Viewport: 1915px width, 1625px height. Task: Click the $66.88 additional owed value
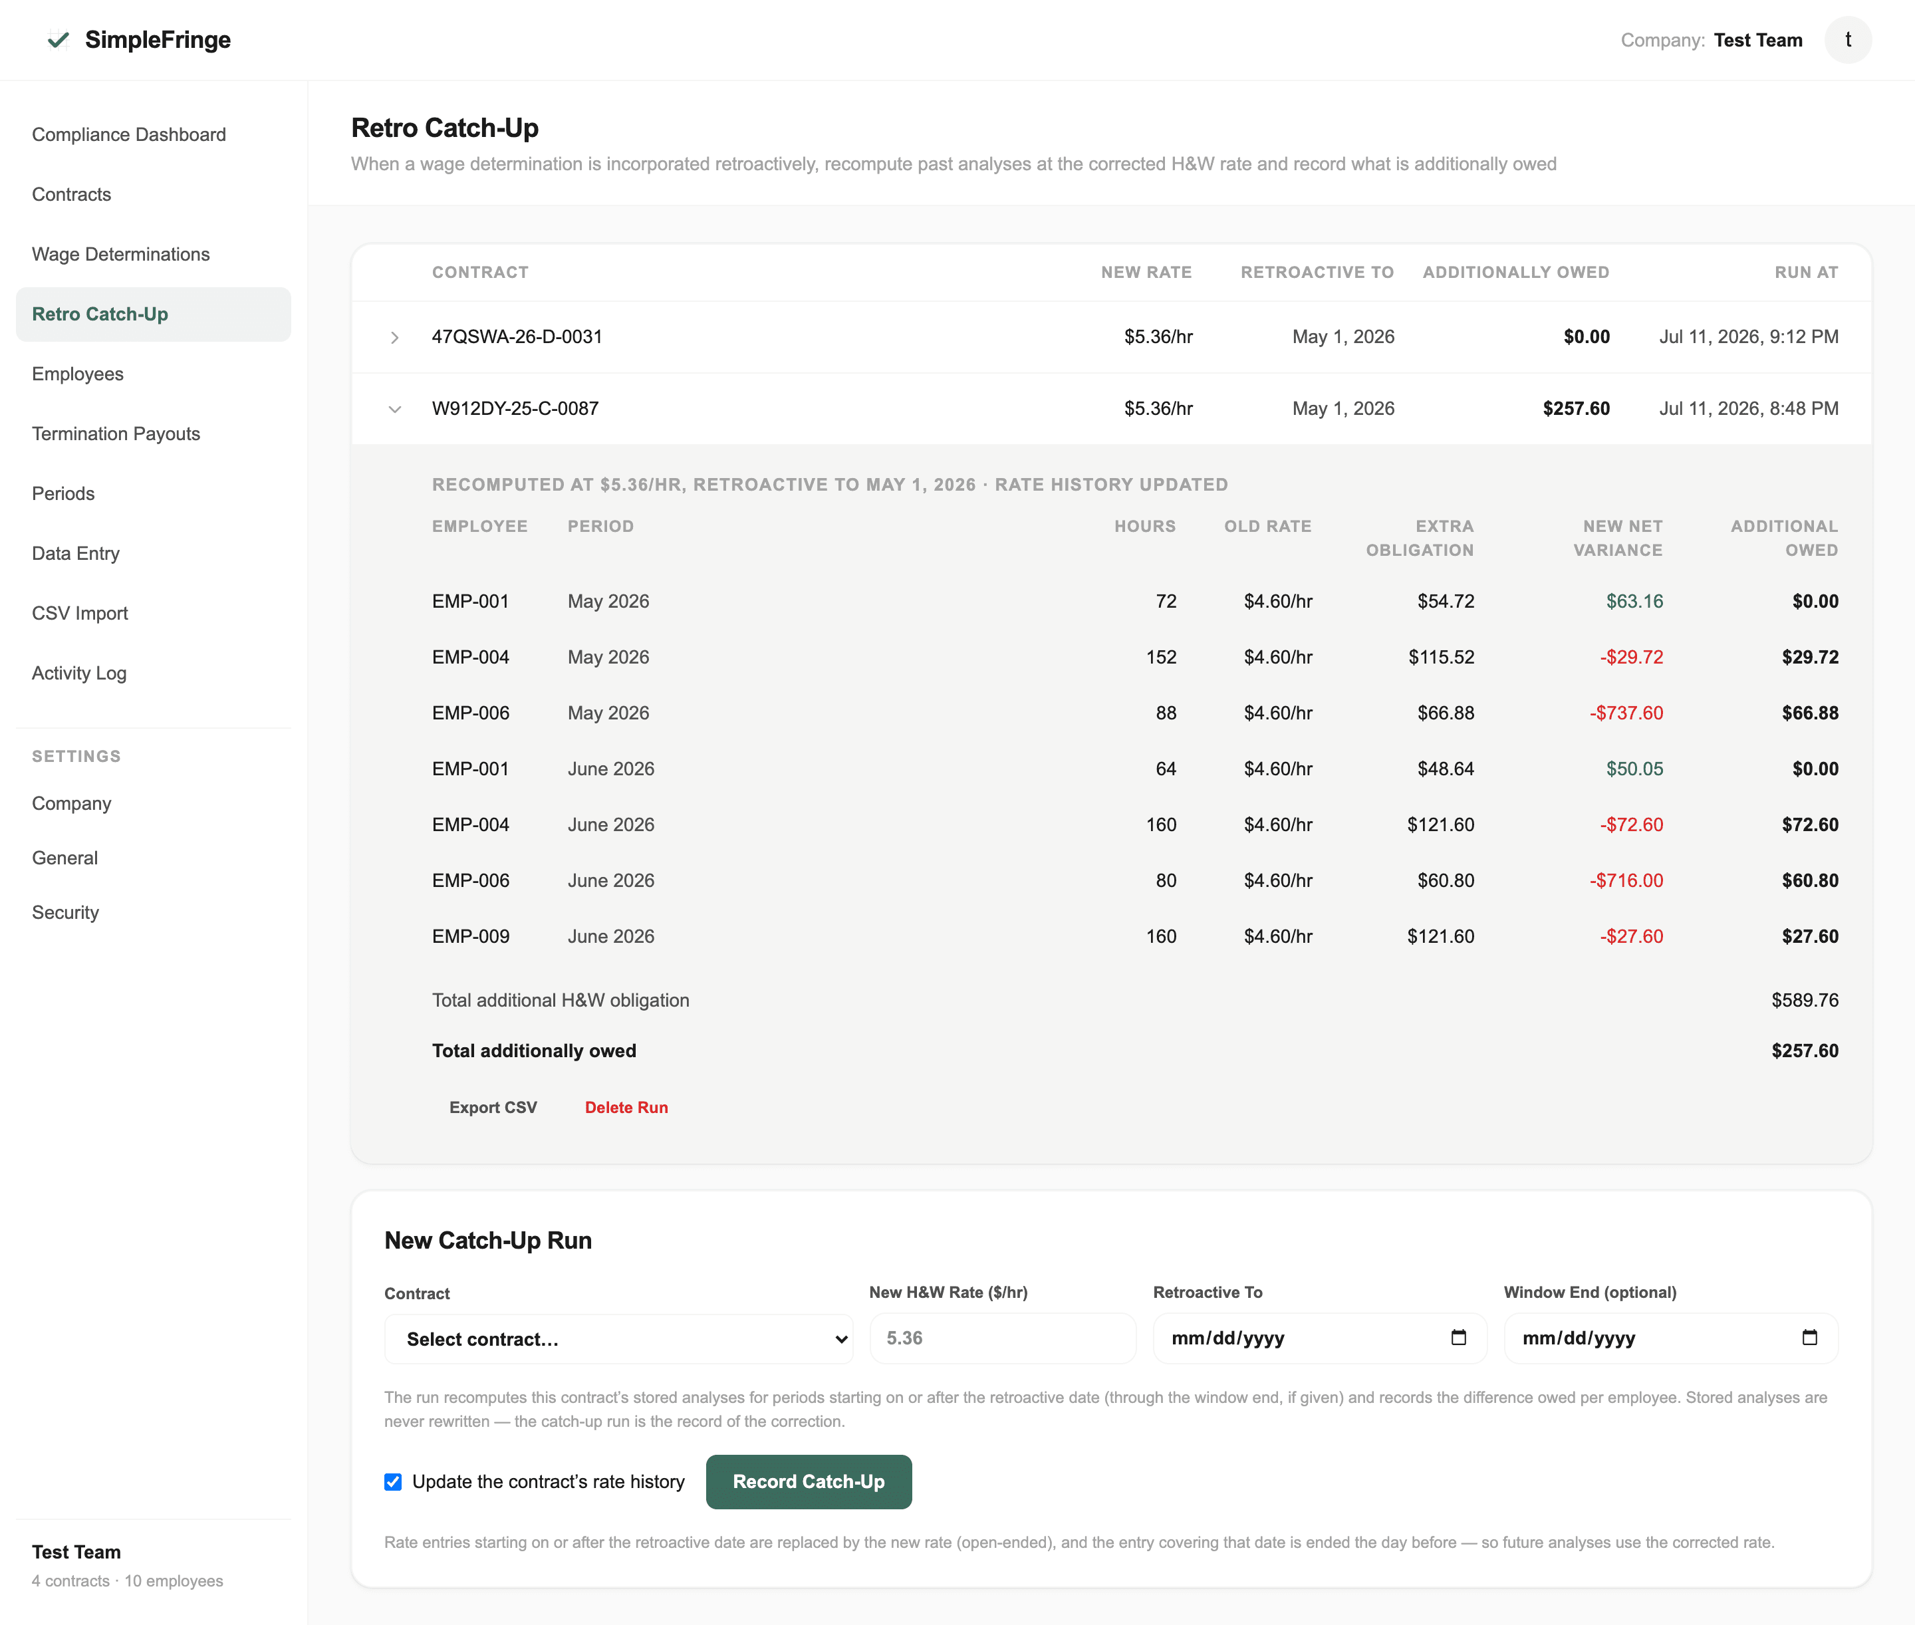pyautogui.click(x=1809, y=713)
